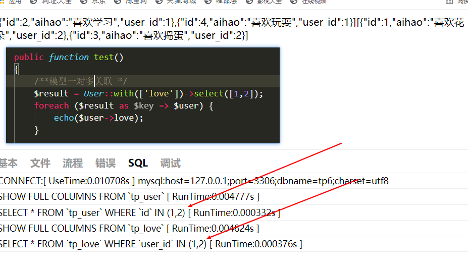Viewport: 468px width, 269px height.
Task: Open the 基本 basic info tab
Action: click(9, 163)
